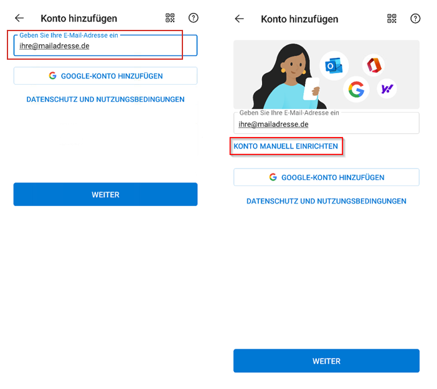This screenshot has width=437, height=389.
Task: Tap the back arrow on the right screen
Action: 239,19
